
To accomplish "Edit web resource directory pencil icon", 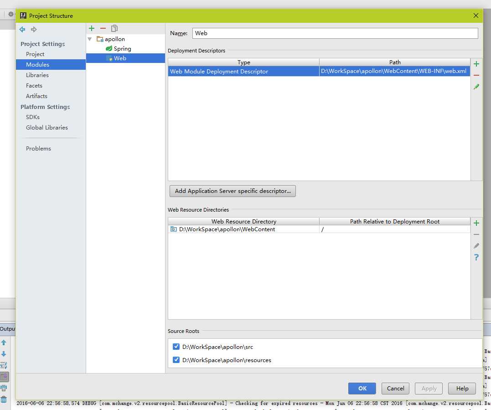I will coord(476,246).
